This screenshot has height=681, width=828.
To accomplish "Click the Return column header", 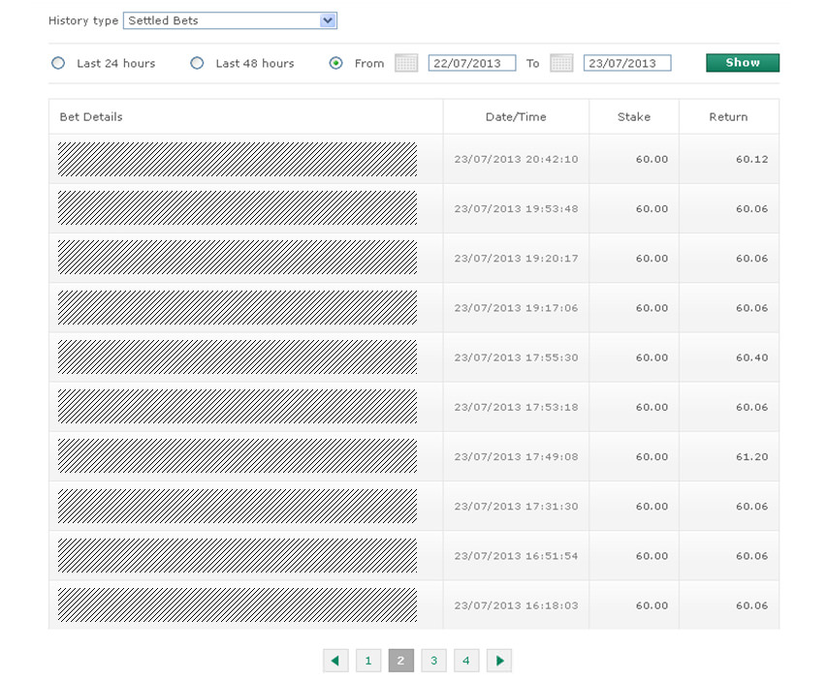I will point(728,117).
